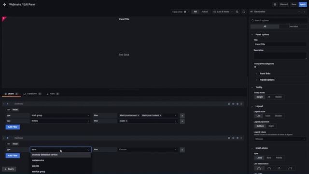Image resolution: width=309 pixels, height=174 pixels.
Task: Open the Legend values Choose dropdown
Action: tap(280, 139)
